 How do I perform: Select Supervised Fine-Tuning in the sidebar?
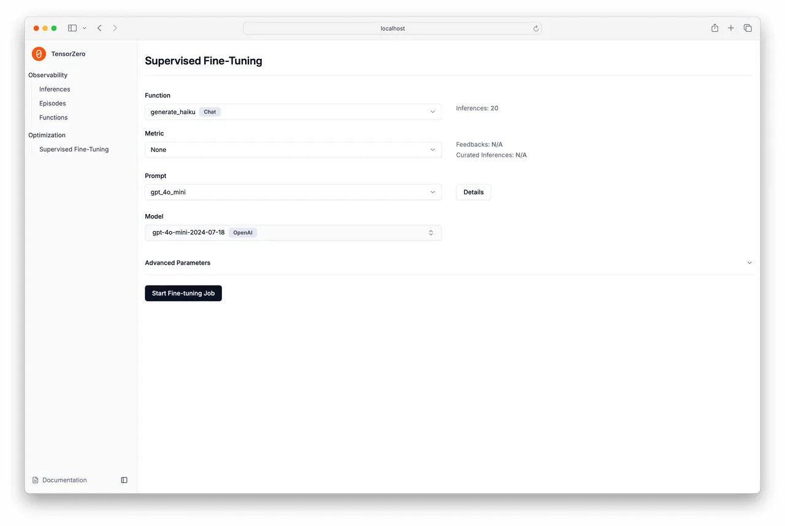[x=74, y=150]
